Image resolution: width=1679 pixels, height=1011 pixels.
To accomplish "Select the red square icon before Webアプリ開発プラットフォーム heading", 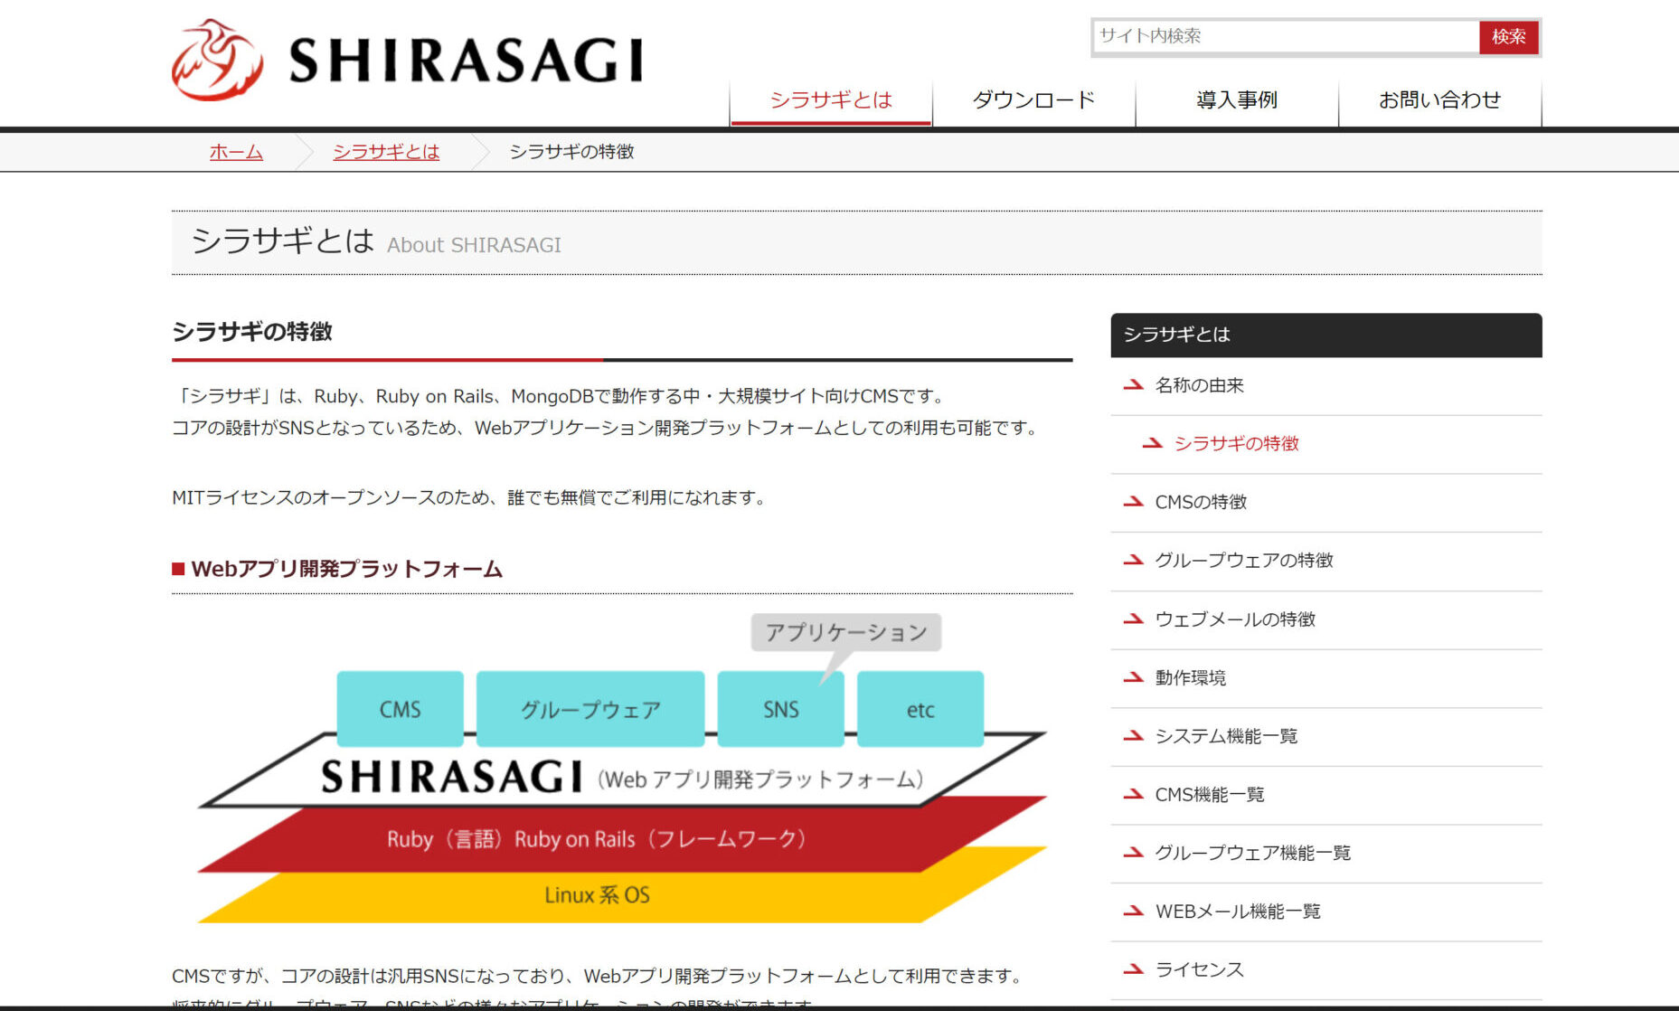I will click(x=178, y=568).
